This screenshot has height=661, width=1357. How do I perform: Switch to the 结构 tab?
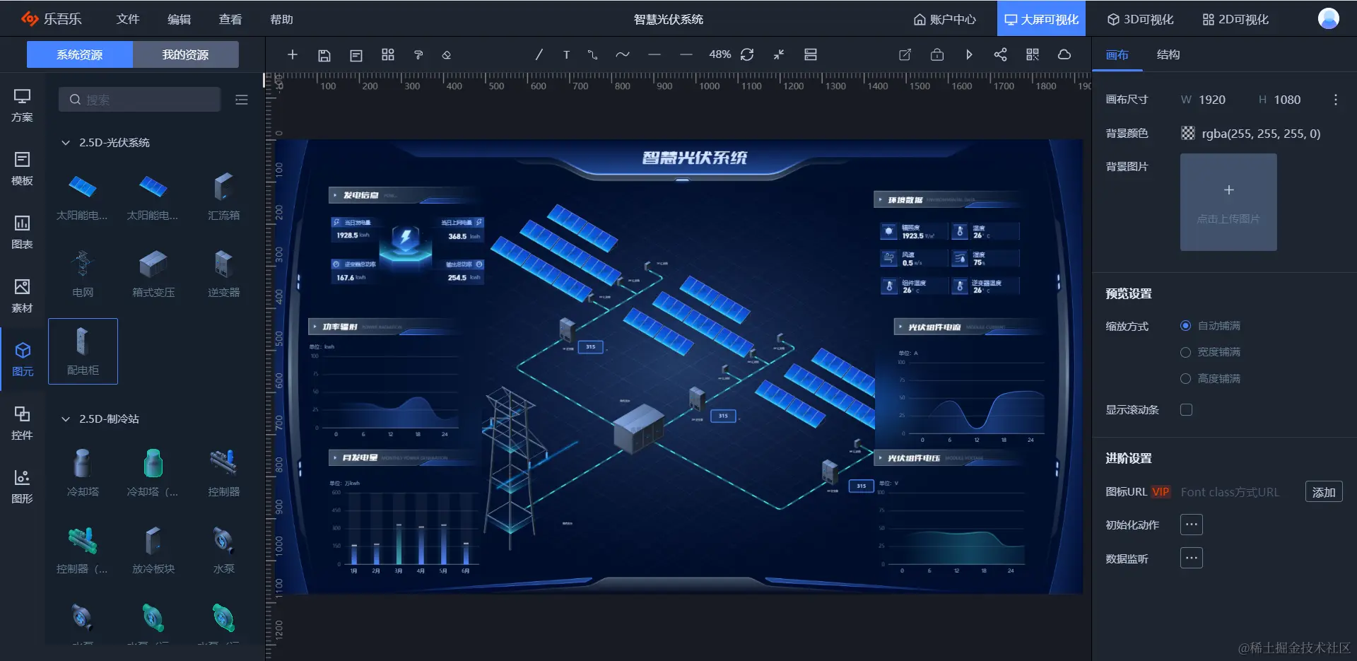point(1168,54)
